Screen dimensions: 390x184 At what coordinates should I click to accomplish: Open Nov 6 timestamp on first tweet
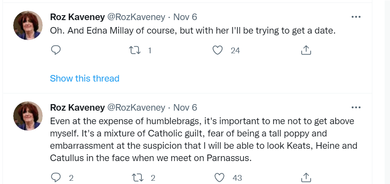click(185, 17)
